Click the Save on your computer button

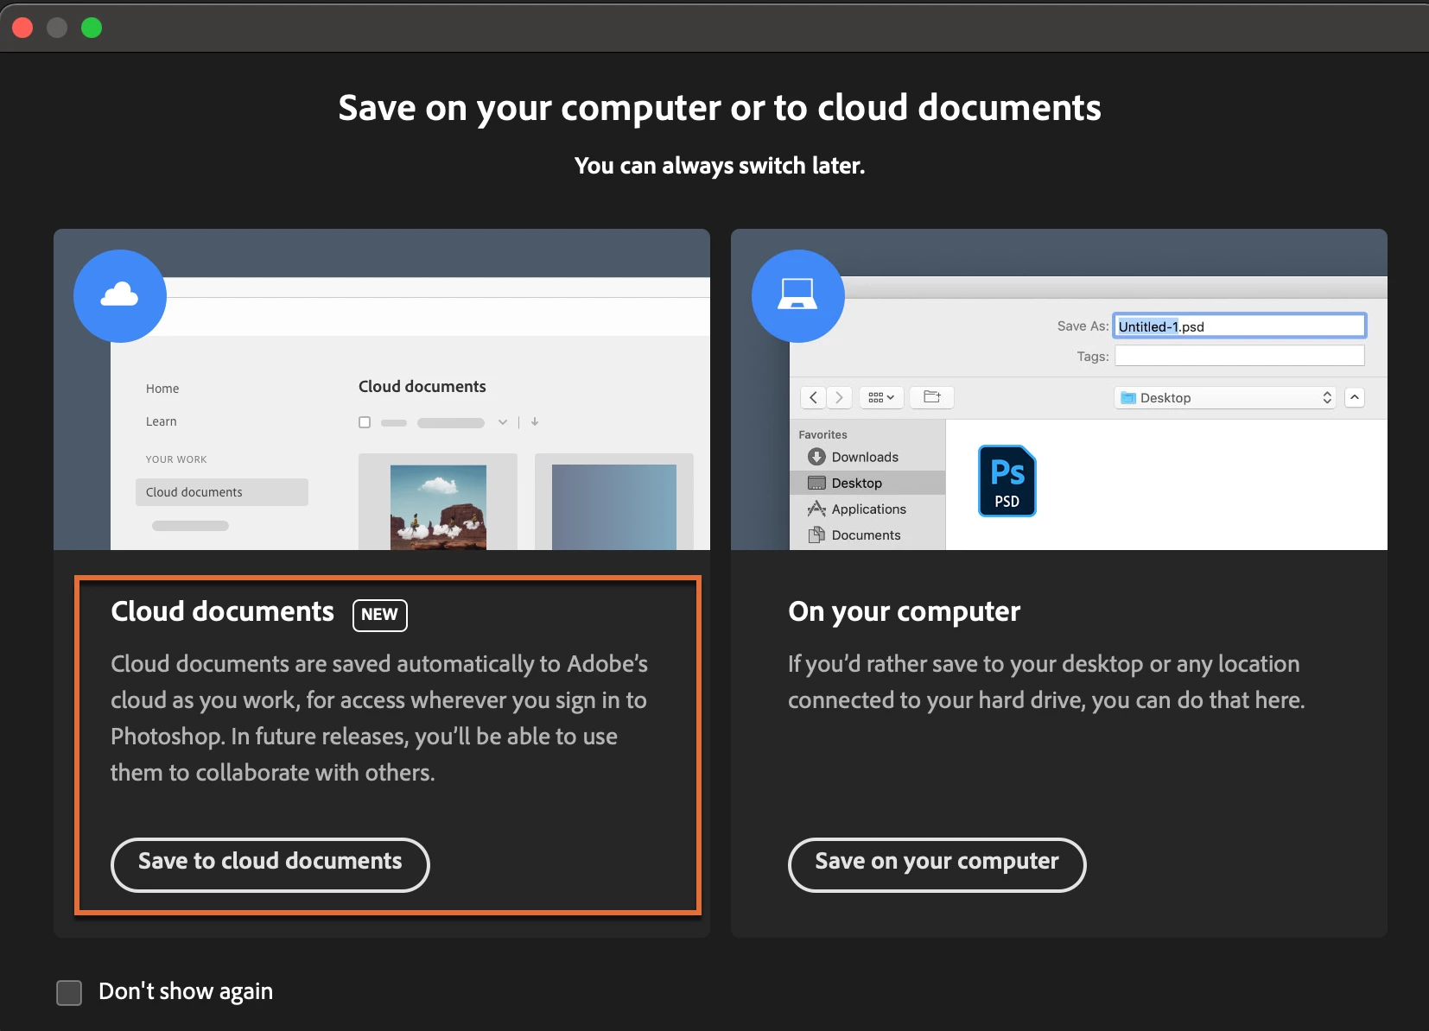click(x=937, y=864)
